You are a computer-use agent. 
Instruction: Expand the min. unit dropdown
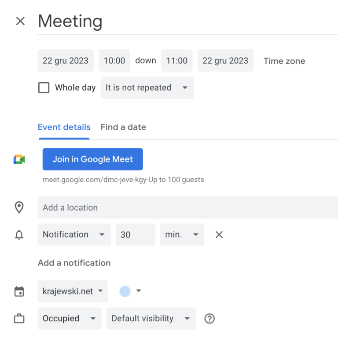[x=182, y=235]
